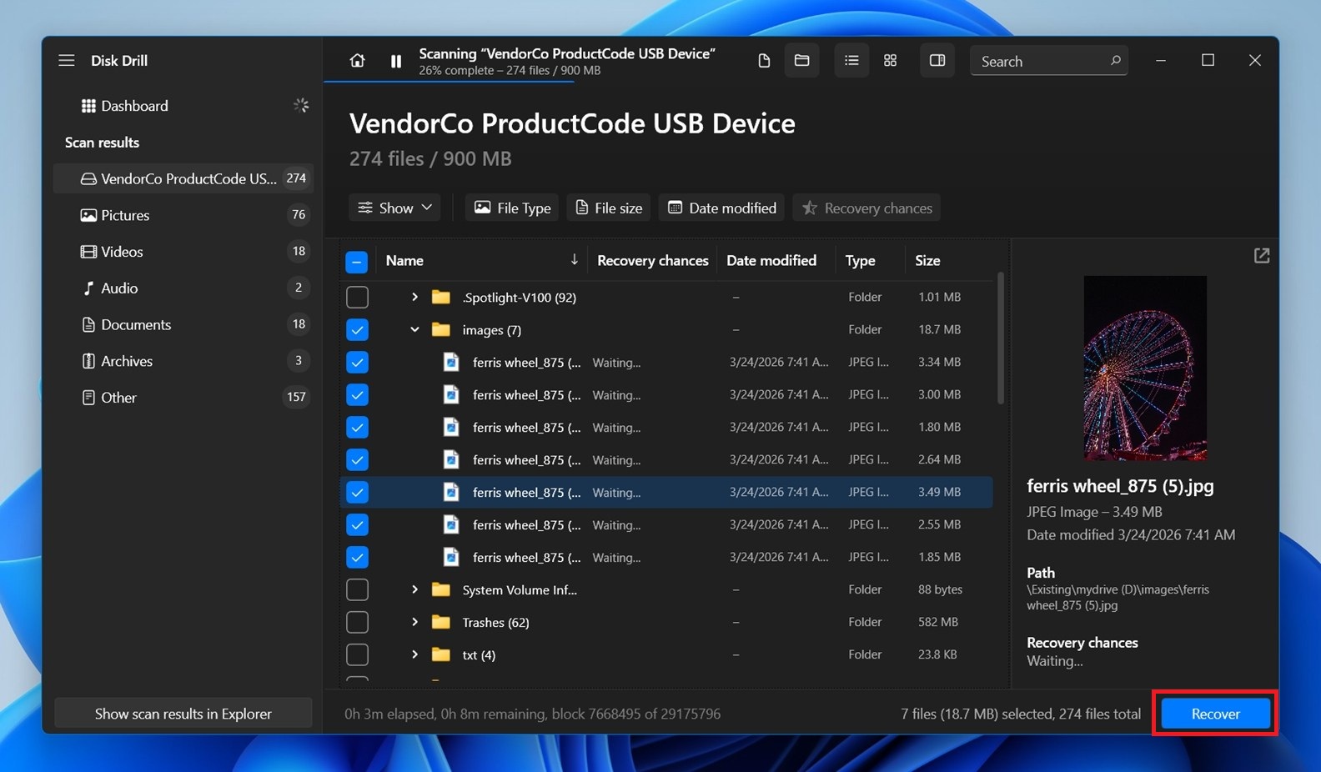
Task: Switch to file view icon in toolbar
Action: point(764,61)
